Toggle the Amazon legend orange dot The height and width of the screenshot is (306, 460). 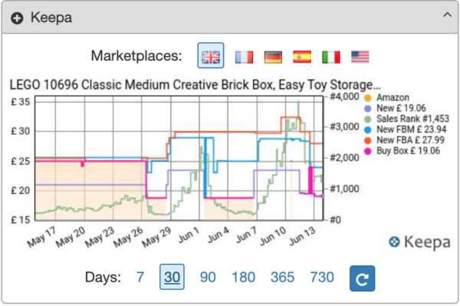367,98
